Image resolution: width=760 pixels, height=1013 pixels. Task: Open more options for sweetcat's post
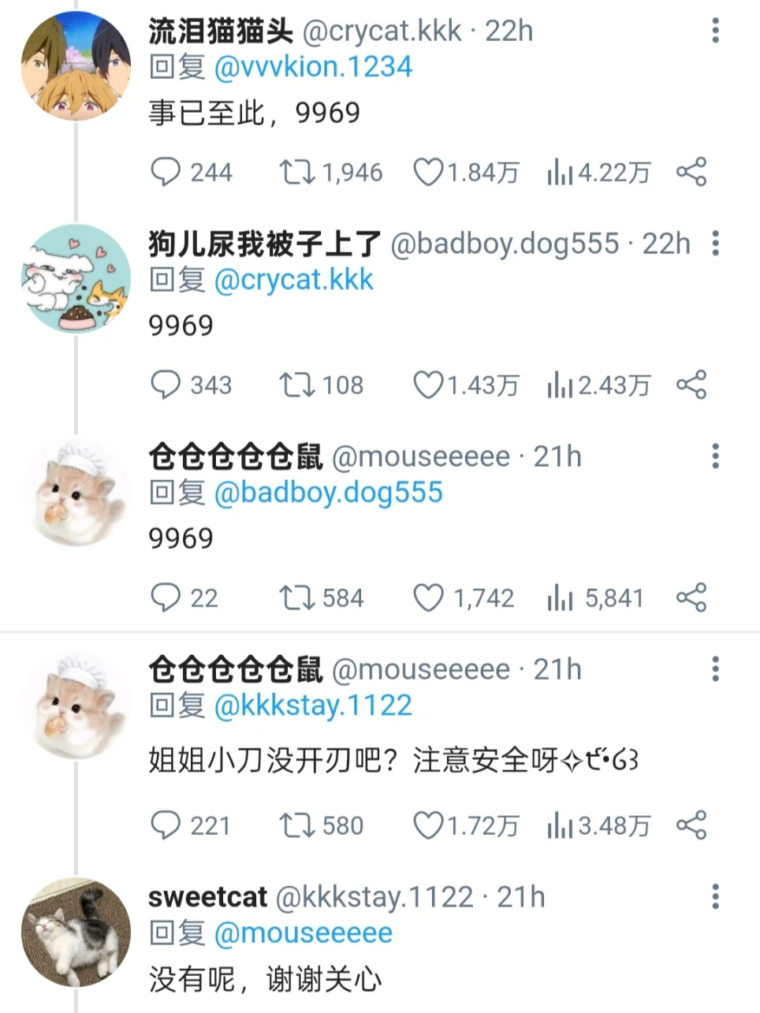point(715,896)
